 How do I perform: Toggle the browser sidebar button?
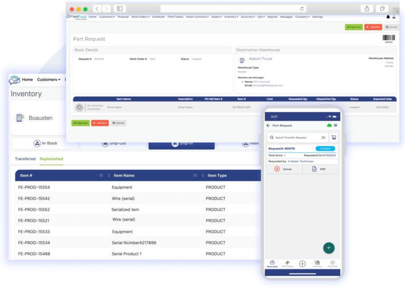coord(120,9)
